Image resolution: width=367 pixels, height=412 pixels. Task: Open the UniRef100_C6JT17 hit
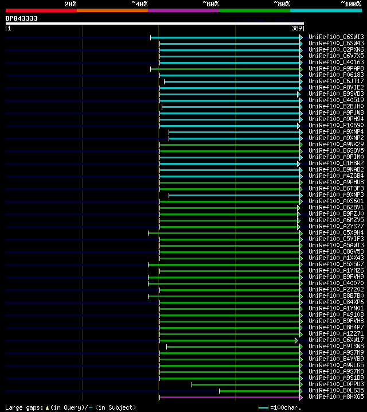(x=336, y=81)
